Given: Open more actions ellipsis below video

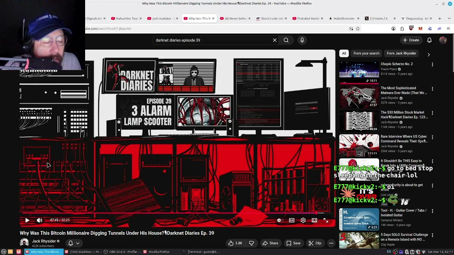Looking at the screenshot, I should click(331, 243).
